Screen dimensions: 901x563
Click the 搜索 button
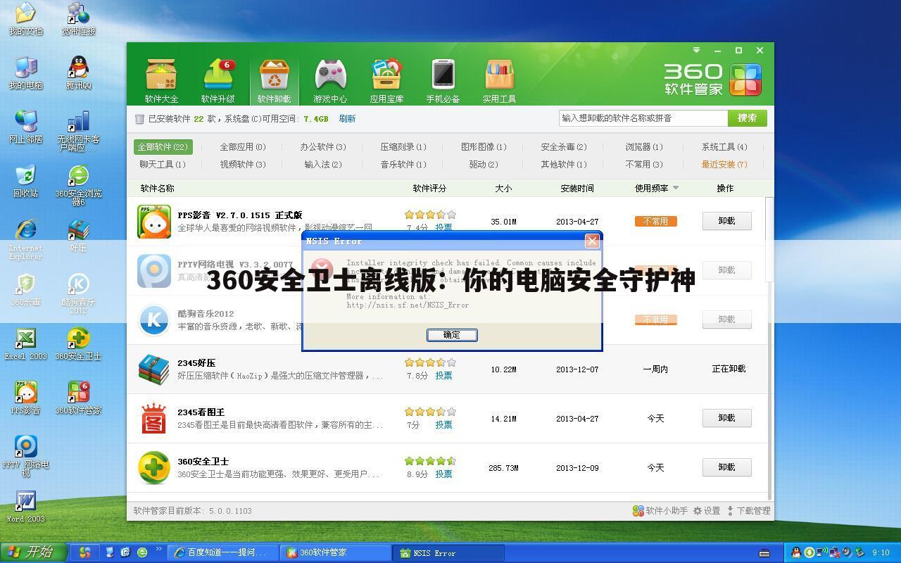click(x=747, y=118)
